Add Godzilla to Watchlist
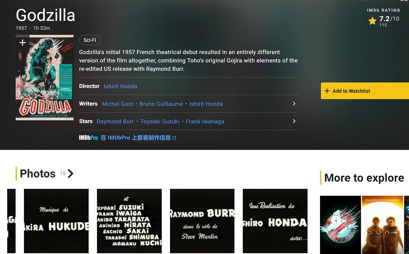 click(x=364, y=91)
